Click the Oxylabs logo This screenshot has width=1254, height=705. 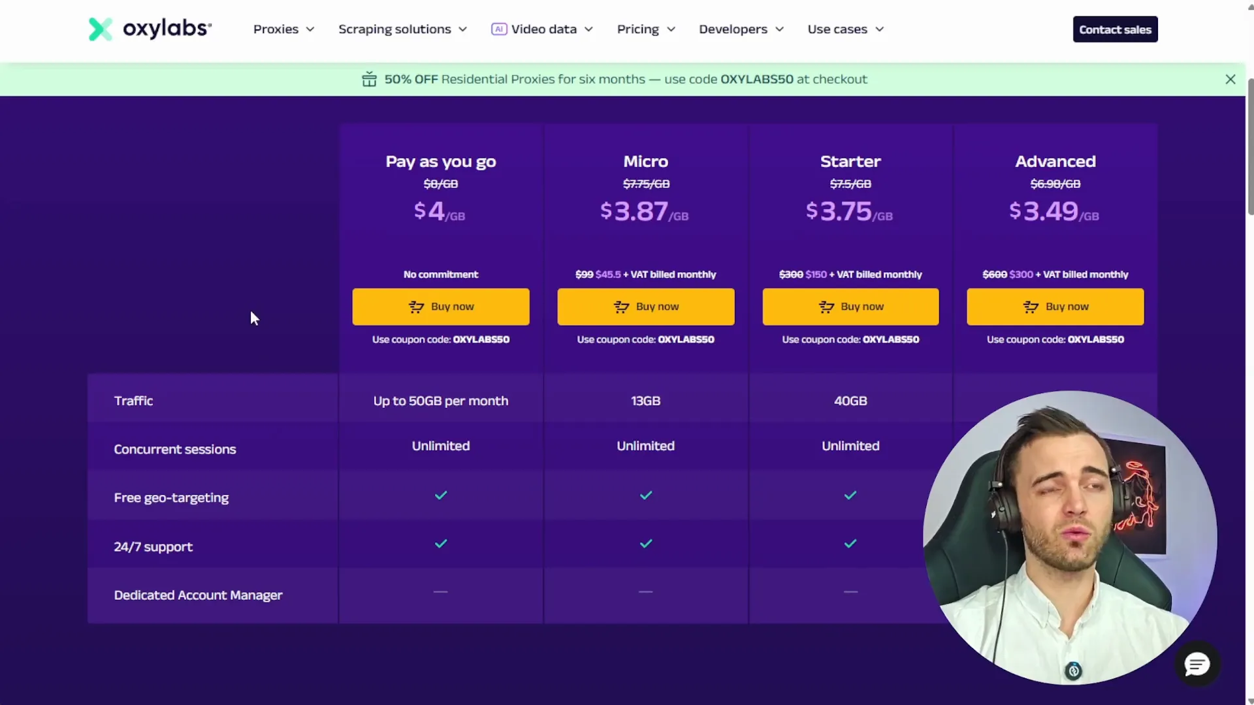(x=150, y=29)
